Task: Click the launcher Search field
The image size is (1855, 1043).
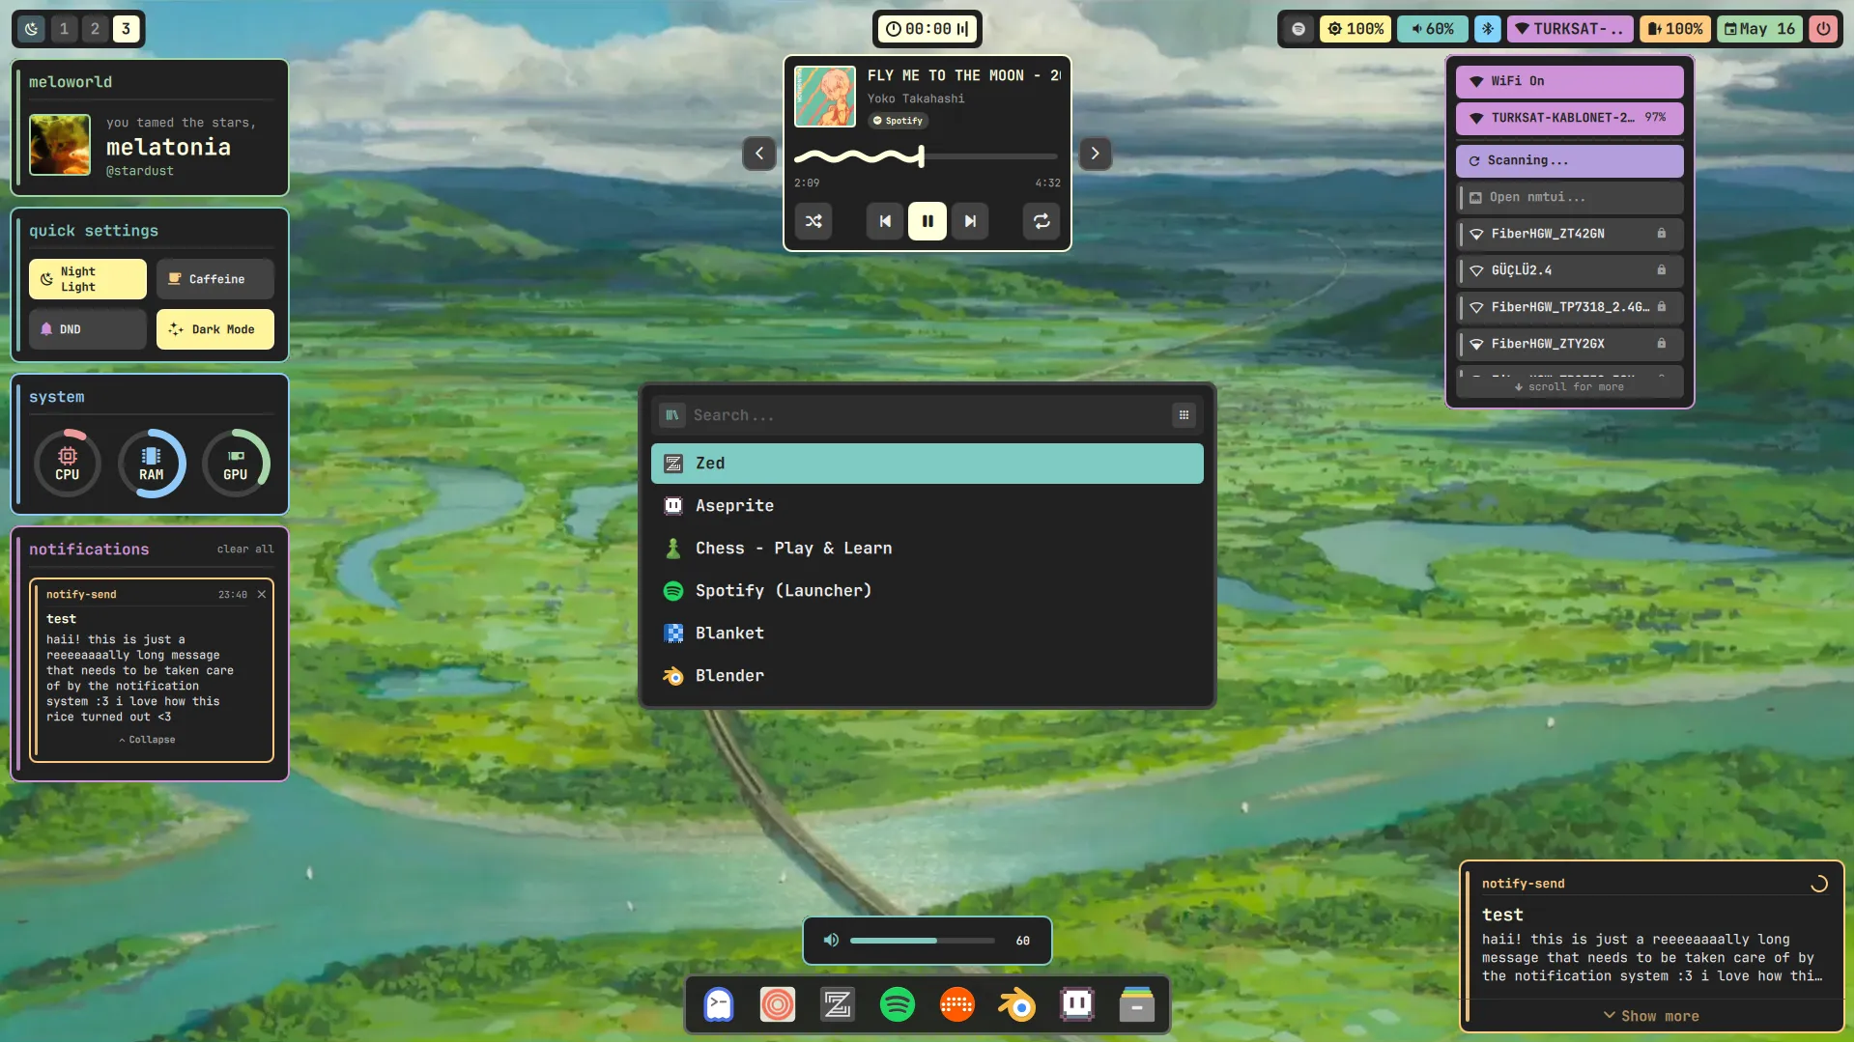Action: [x=927, y=415]
